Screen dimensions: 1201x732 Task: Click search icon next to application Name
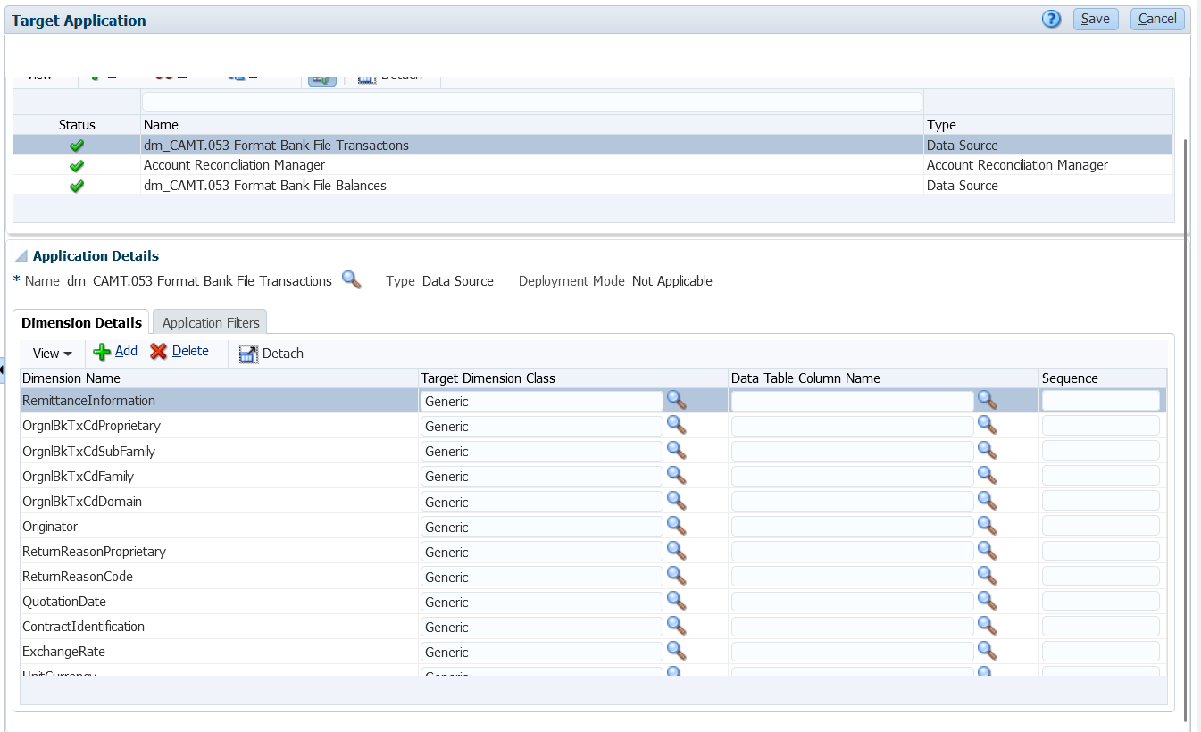352,280
